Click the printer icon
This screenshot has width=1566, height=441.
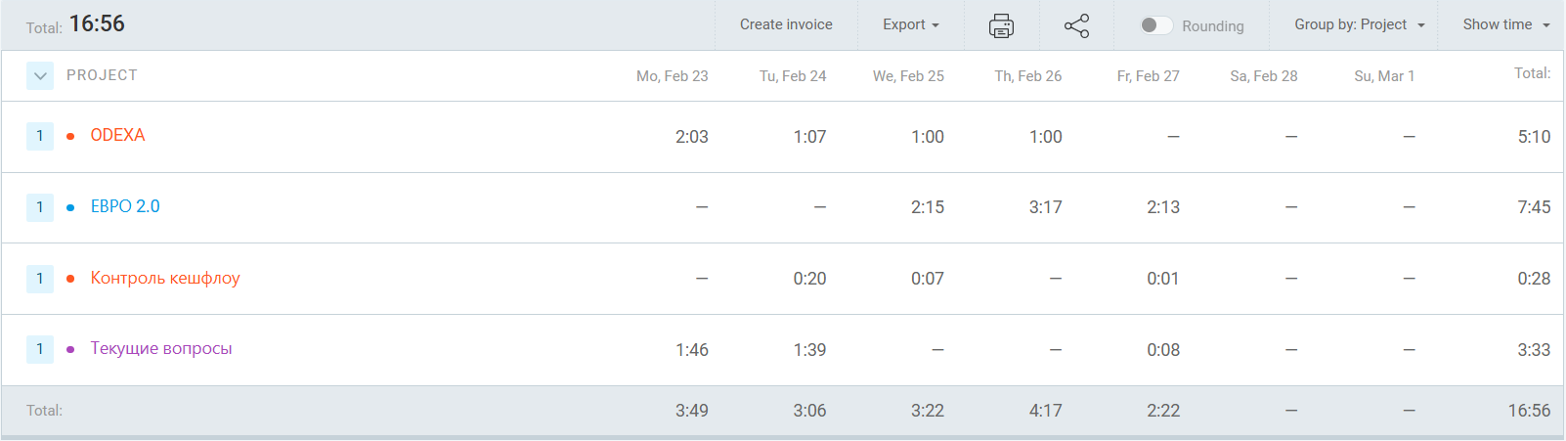(x=1001, y=25)
